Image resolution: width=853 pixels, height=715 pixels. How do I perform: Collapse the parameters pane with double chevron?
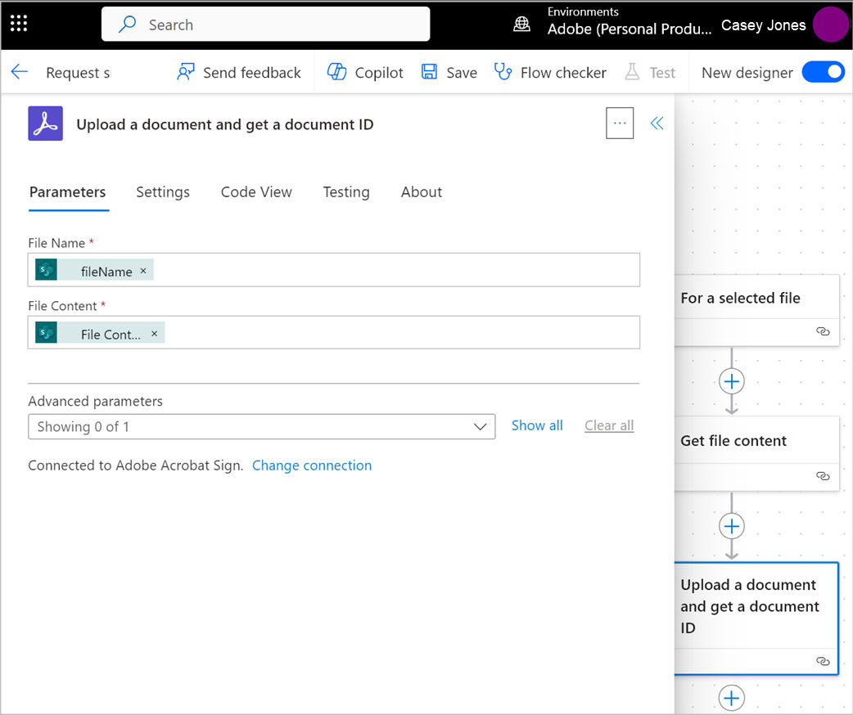[657, 123]
